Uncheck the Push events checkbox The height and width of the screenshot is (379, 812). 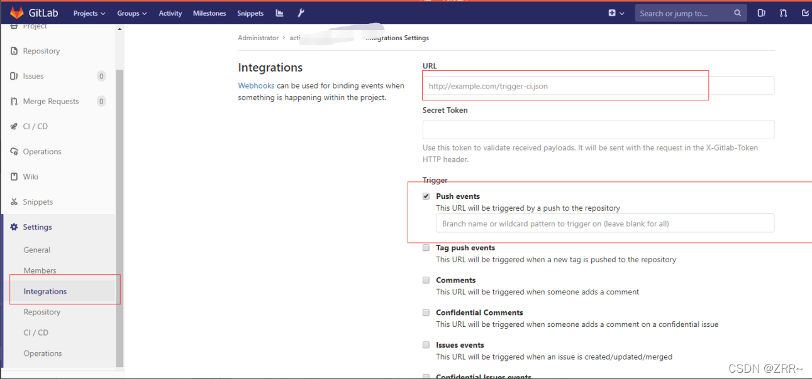coord(426,196)
